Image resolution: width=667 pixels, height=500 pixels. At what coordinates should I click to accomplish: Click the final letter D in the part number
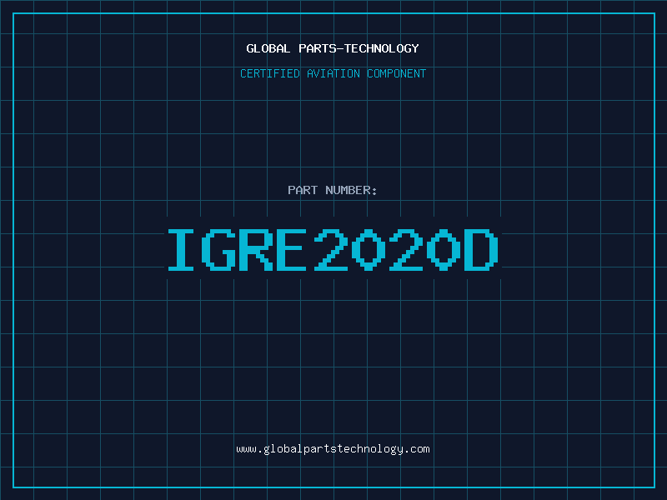coord(481,249)
